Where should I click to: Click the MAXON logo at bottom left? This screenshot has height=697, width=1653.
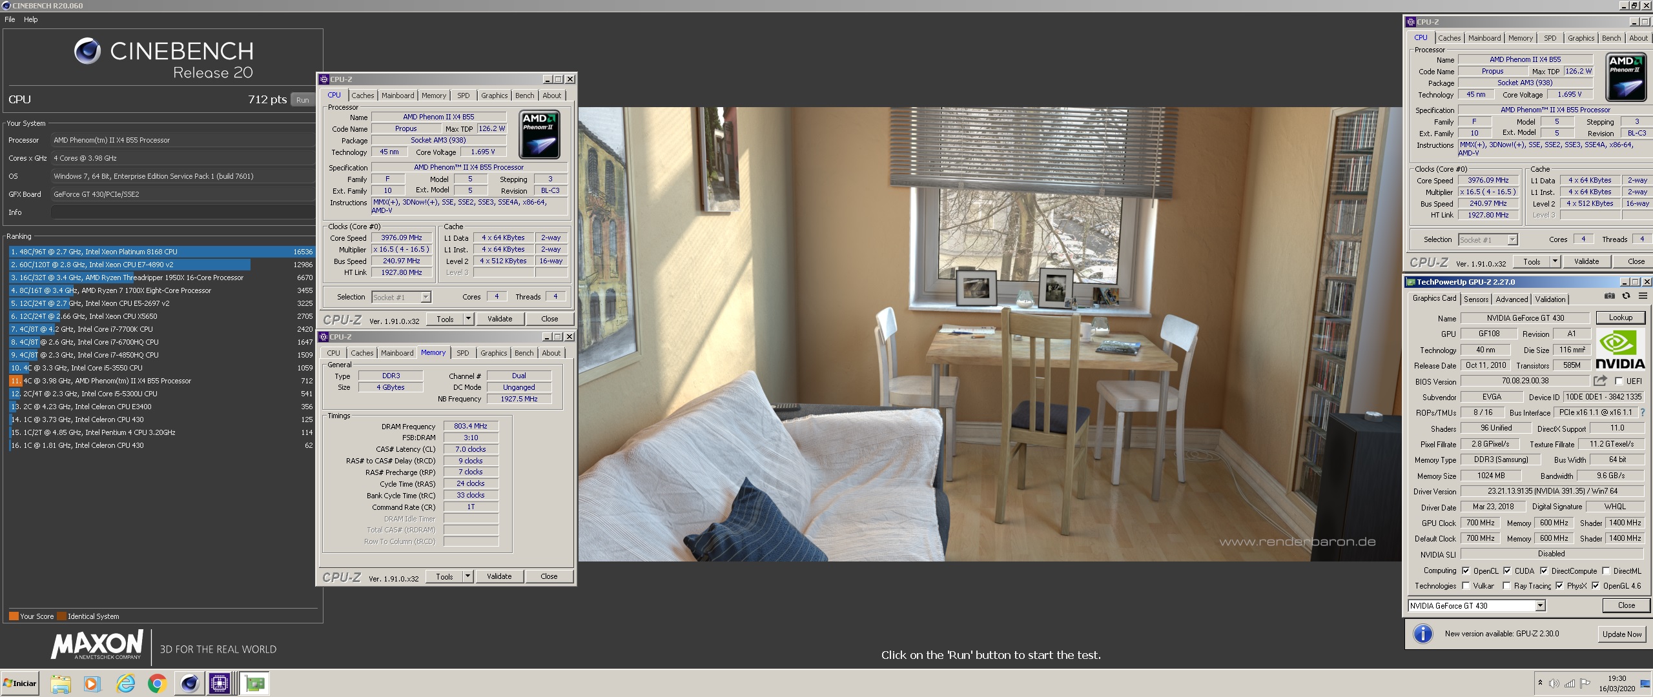97,645
